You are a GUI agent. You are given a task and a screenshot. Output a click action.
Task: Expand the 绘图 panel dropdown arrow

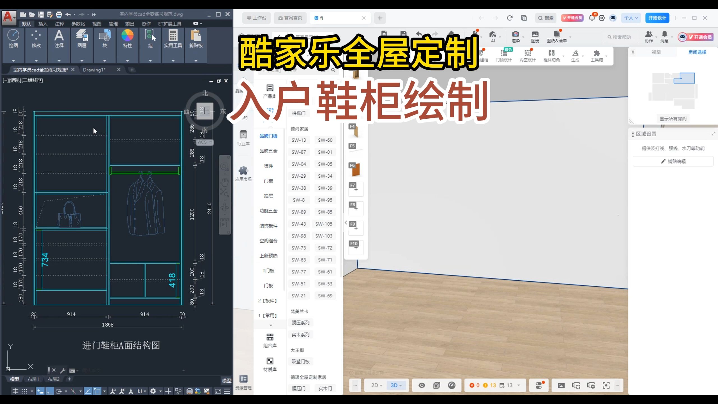[13, 60]
